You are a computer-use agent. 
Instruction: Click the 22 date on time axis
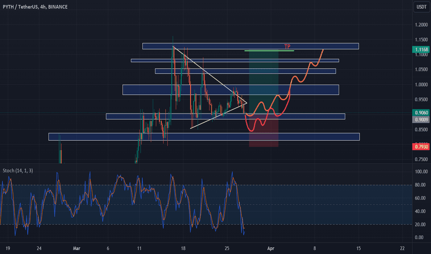coord(402,248)
